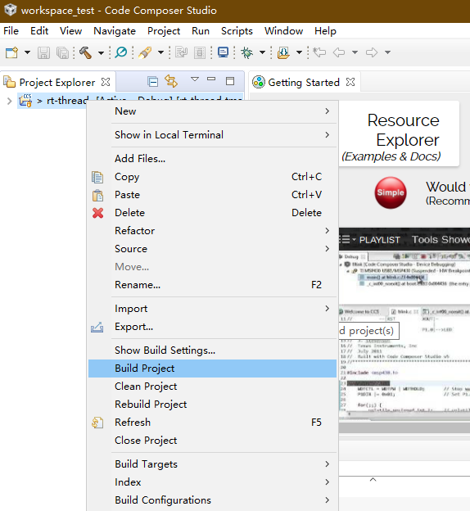Click the monitor target configuration toolbar icon

pos(223,52)
